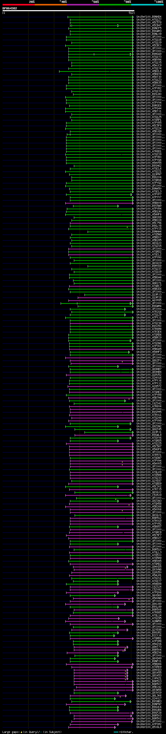Select hit UniRef100_A7Q1Z7
Image resolution: width=166 pixels, height=734 pixels.
point(149,20)
